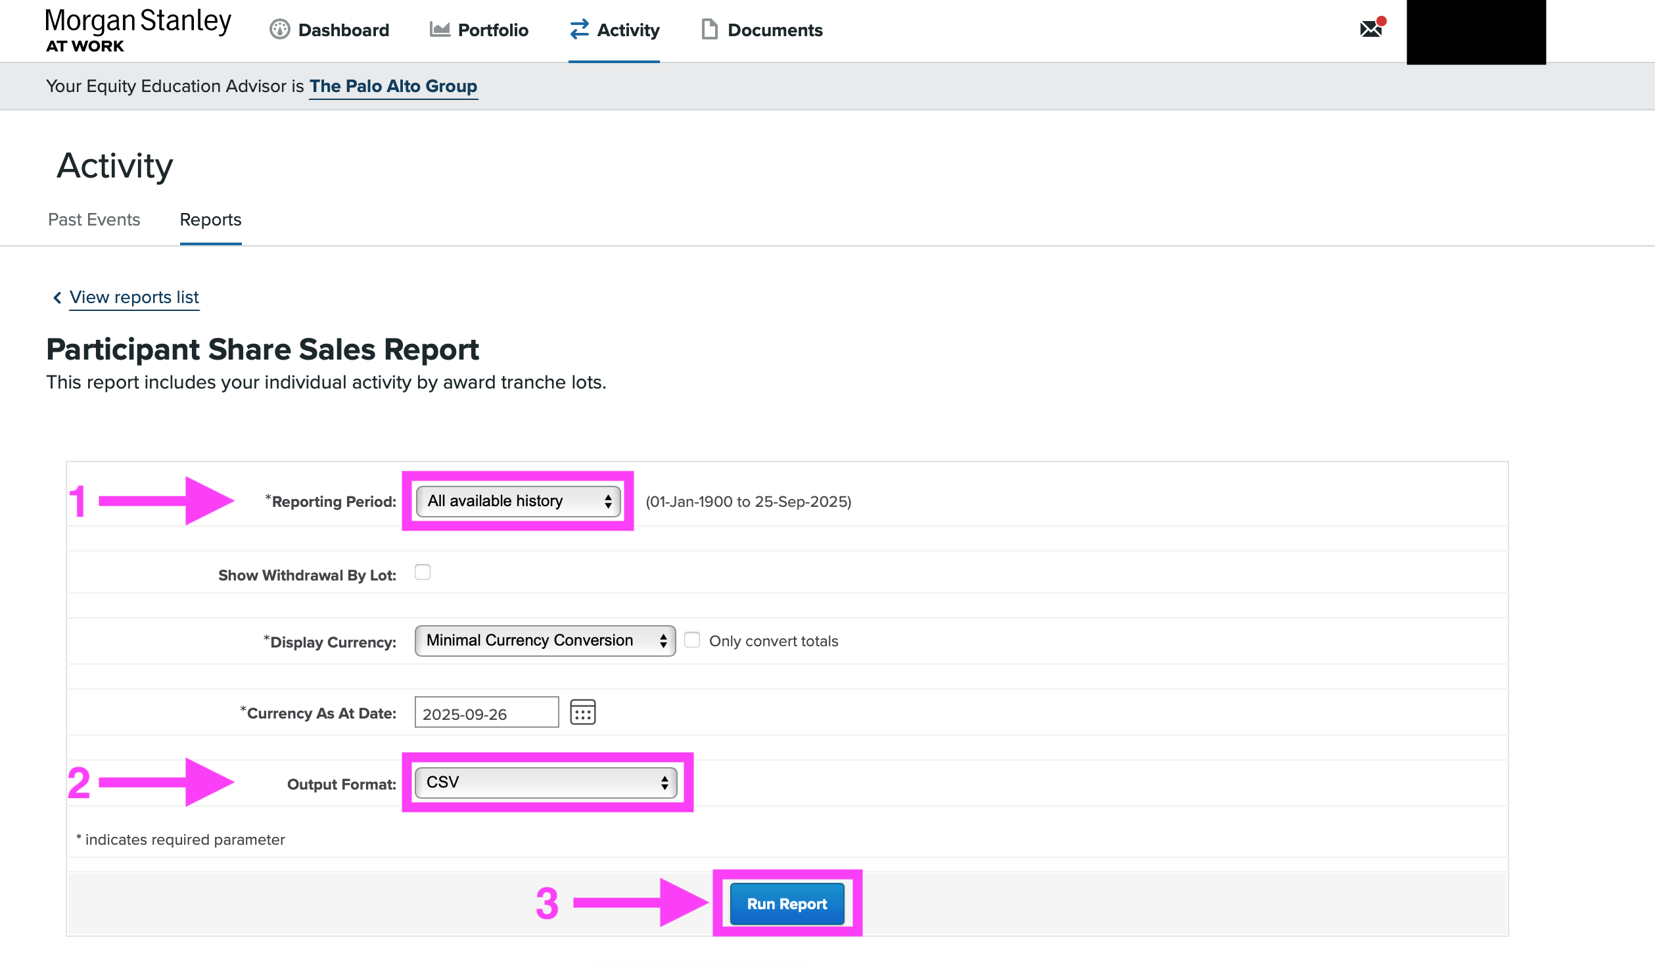Click the Currency As At Date field
The width and height of the screenshot is (1655, 969).
click(x=486, y=713)
